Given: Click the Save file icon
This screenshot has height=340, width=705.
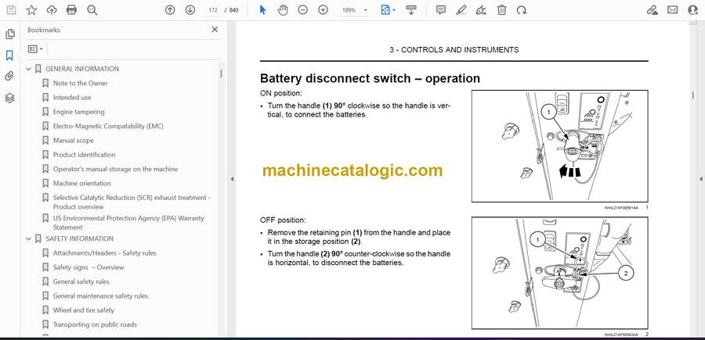Looking at the screenshot, I should click(x=11, y=10).
